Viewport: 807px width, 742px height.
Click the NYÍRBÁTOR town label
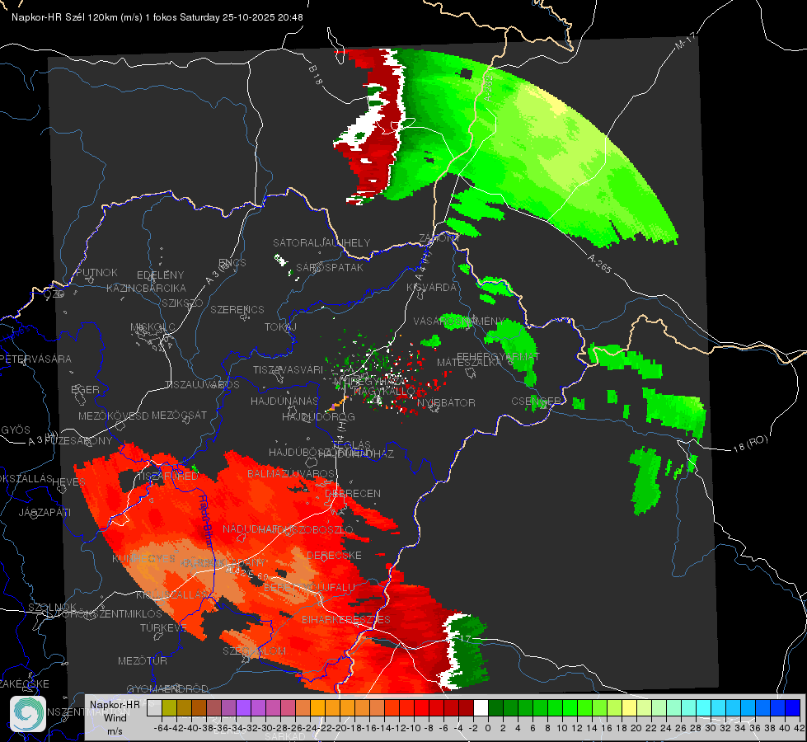446,402
